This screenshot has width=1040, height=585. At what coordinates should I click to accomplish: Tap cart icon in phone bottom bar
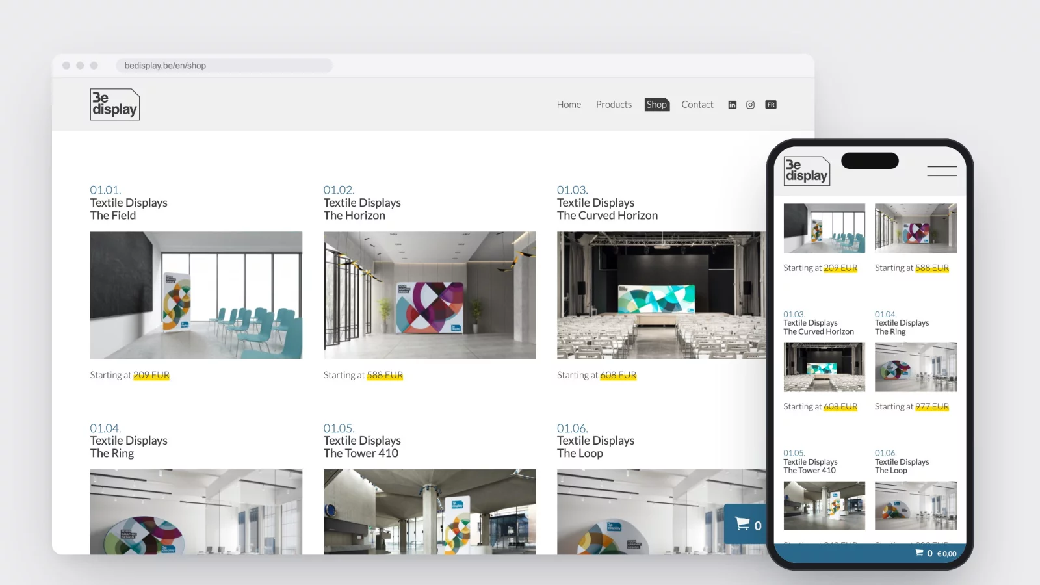click(919, 553)
